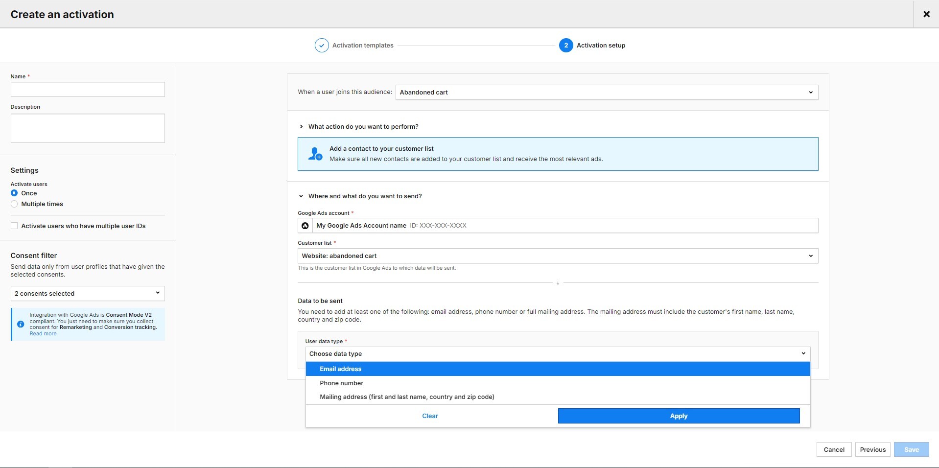The height and width of the screenshot is (468, 939).
Task: Click the Apply button
Action: [678, 416]
